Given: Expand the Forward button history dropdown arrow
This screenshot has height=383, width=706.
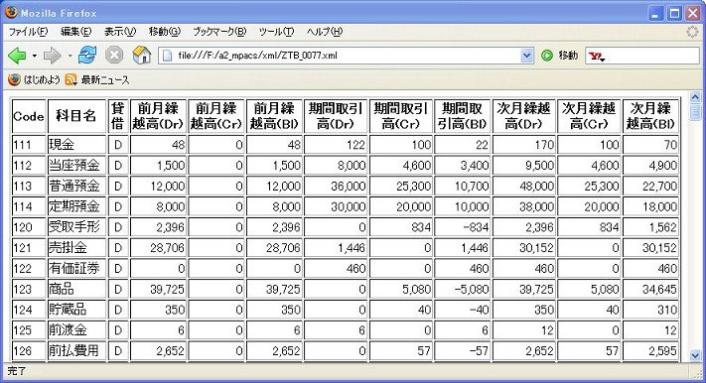Looking at the screenshot, I should tap(70, 57).
